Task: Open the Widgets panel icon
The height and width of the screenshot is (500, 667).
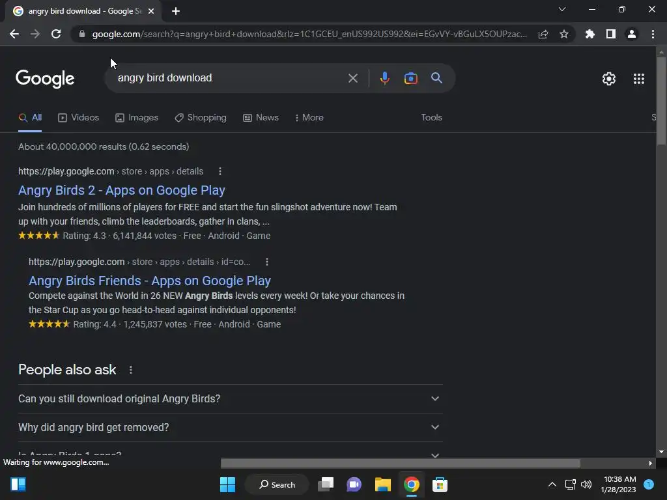Action: point(18,484)
